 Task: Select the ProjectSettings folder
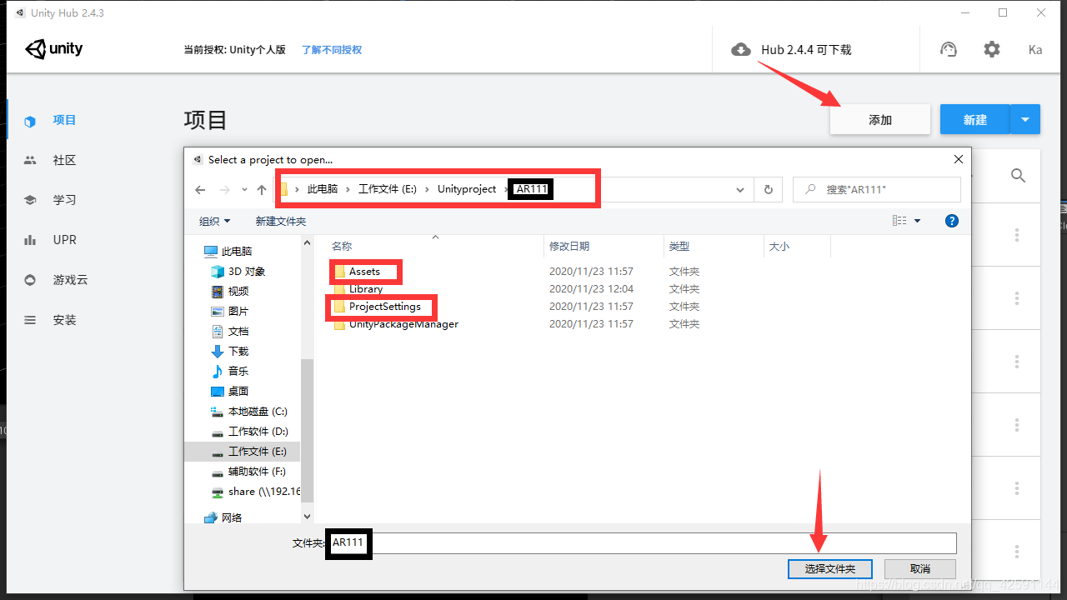[x=385, y=307]
